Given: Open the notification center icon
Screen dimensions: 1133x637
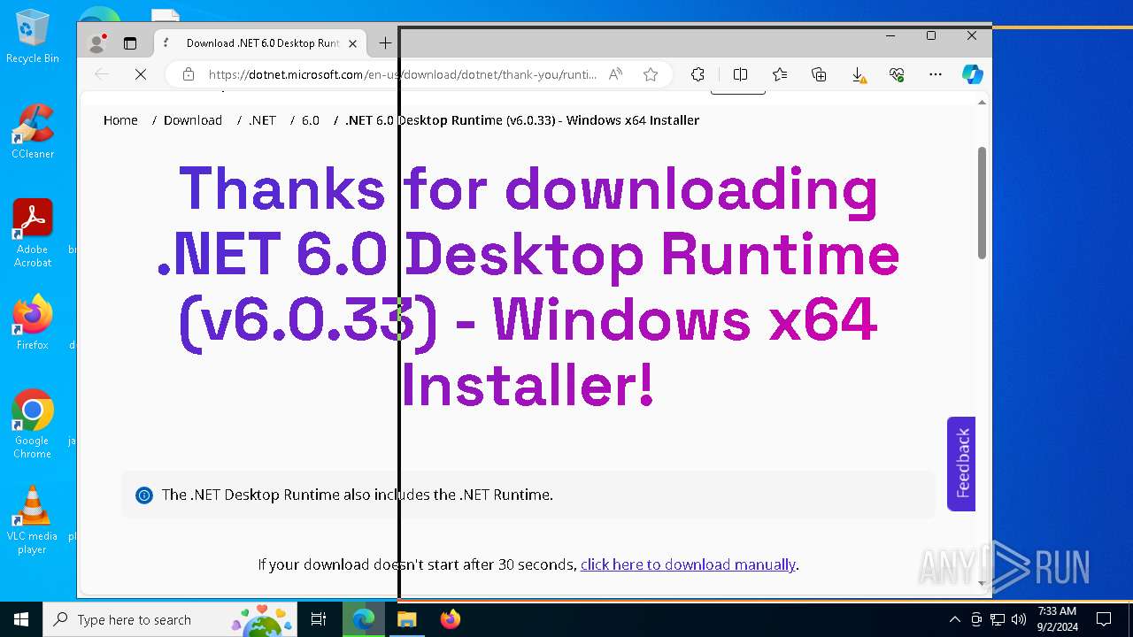Looking at the screenshot, I should tap(1104, 619).
